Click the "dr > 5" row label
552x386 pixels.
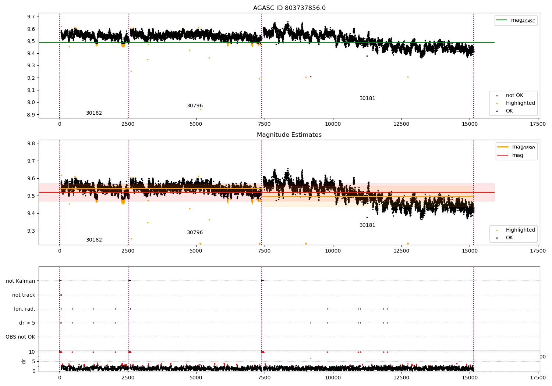click(27, 323)
